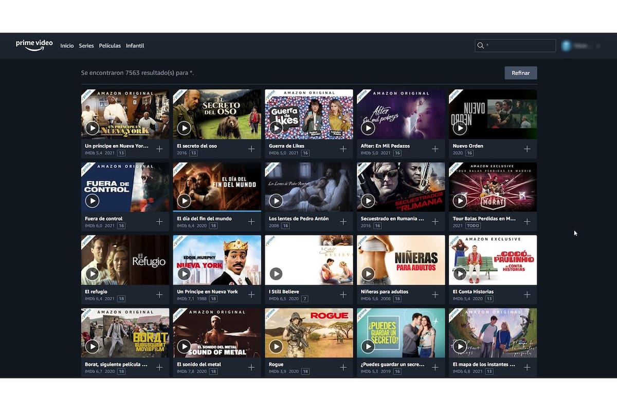Play "Un Principe en Nueva York"
Screen dimensions: 617x411
(x=184, y=274)
